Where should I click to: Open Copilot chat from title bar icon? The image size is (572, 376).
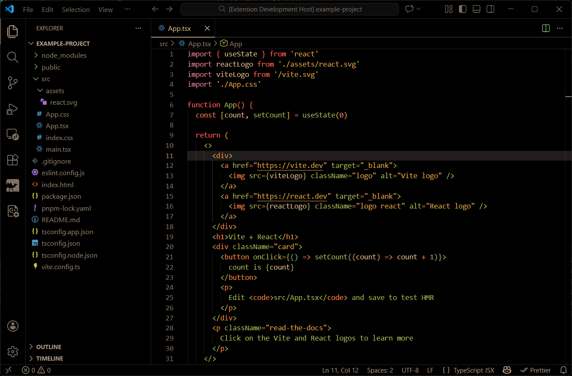[x=410, y=9]
